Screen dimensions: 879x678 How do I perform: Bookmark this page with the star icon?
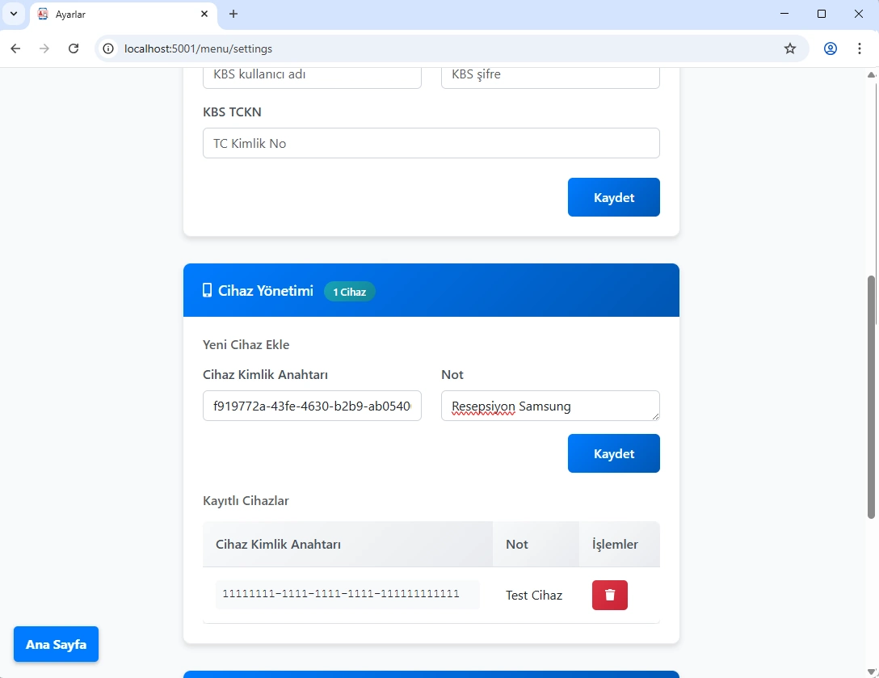(789, 48)
